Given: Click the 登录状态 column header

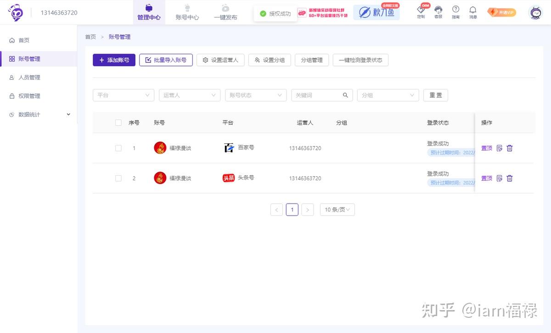Looking at the screenshot, I should pos(438,122).
